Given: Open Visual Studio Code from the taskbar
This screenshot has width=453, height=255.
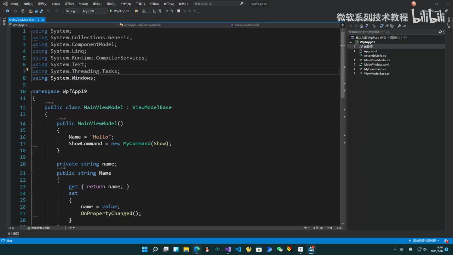Looking at the screenshot, I should 238,249.
